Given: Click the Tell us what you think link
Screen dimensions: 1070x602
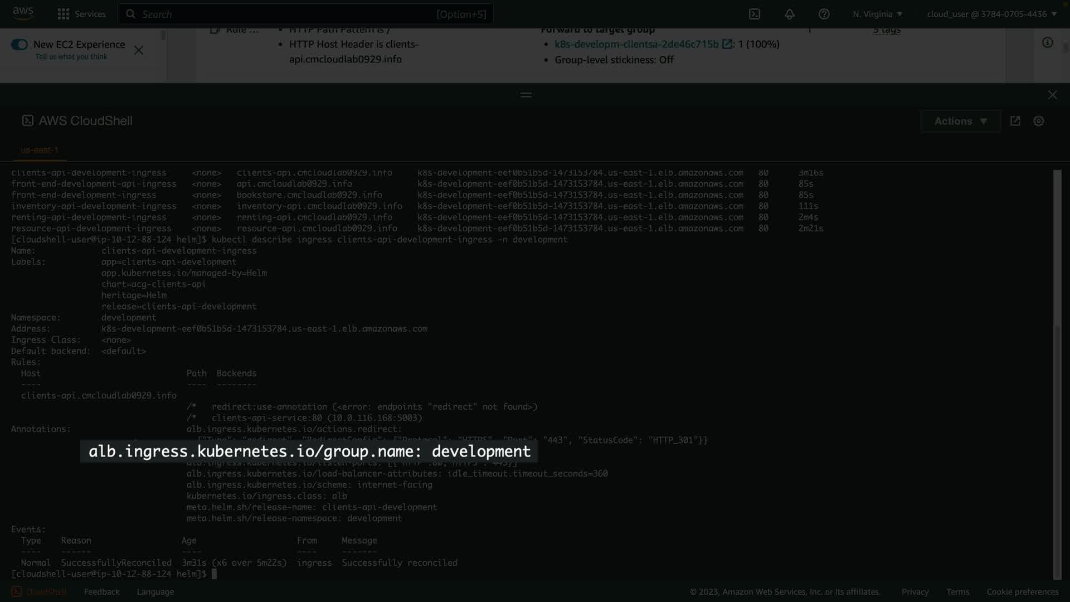Looking at the screenshot, I should point(71,57).
